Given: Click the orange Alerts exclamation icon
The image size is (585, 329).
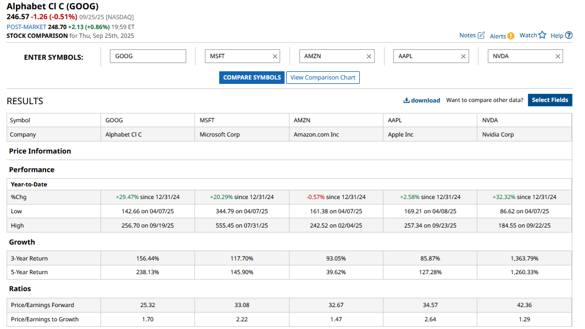Looking at the screenshot, I should 511,36.
